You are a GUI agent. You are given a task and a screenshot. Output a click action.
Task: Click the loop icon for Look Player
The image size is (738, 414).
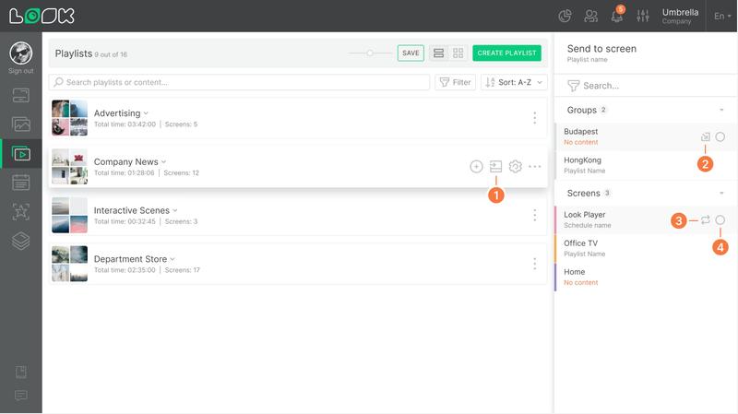coord(705,219)
